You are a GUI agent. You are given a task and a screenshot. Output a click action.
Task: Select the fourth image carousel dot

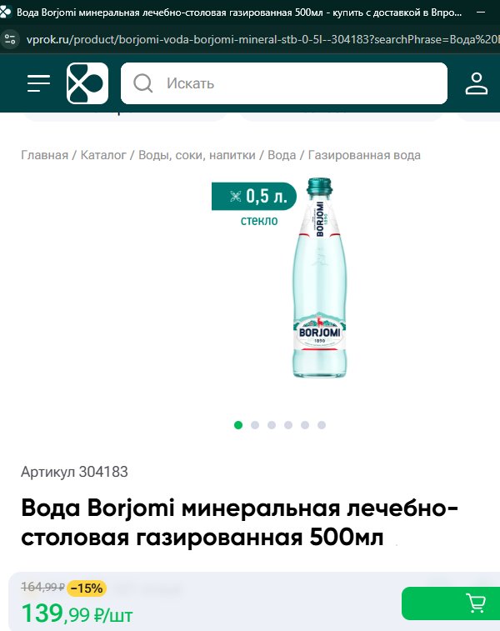click(288, 425)
